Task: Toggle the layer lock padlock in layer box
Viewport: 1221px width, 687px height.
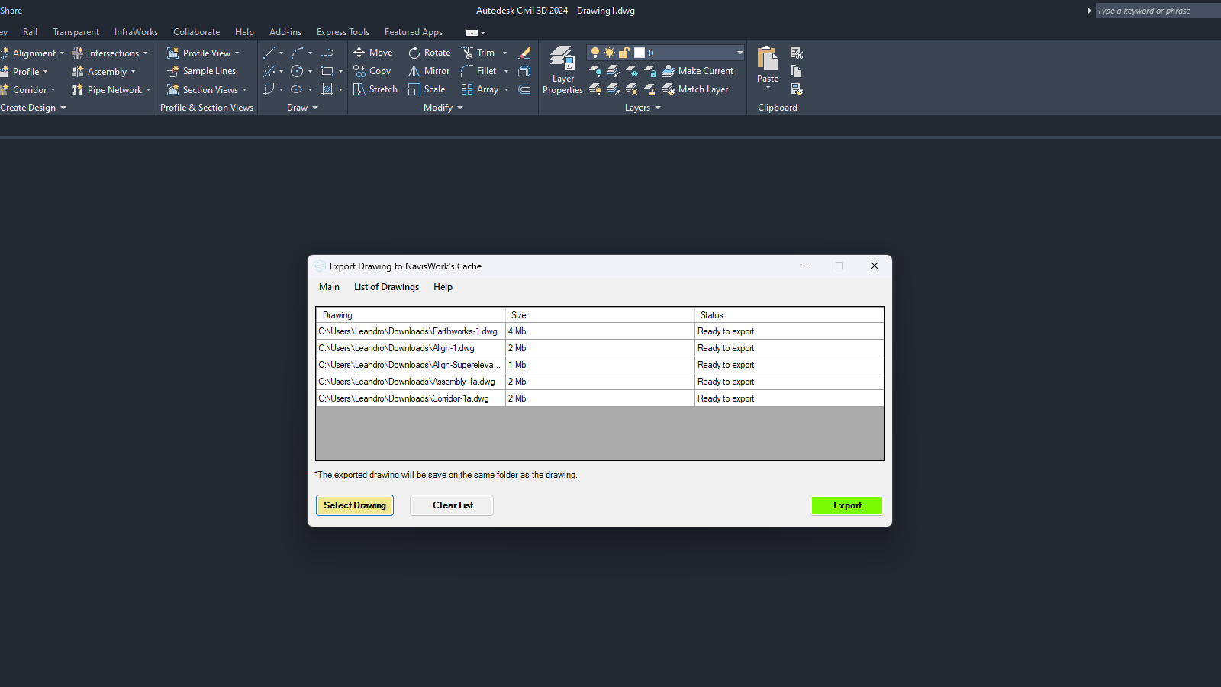Action: (x=623, y=53)
